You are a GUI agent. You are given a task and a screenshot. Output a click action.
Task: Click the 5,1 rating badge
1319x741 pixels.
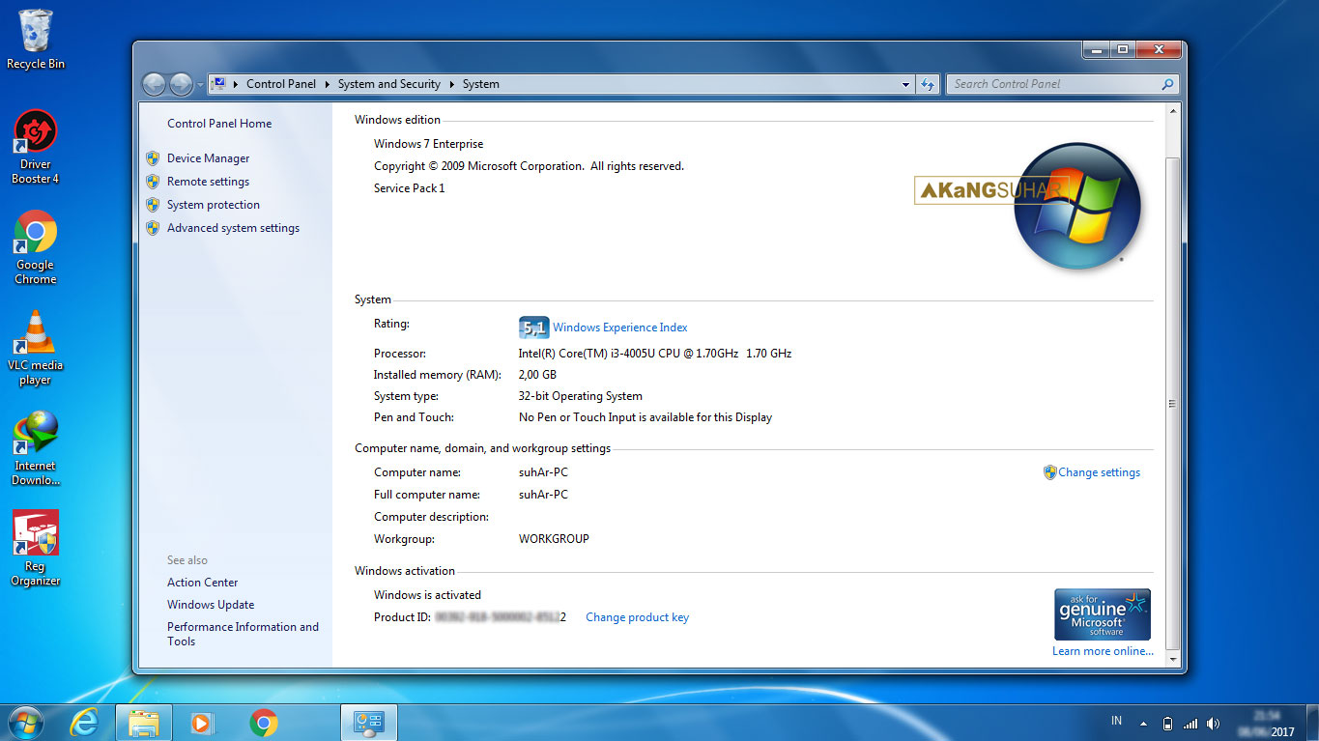pyautogui.click(x=533, y=328)
